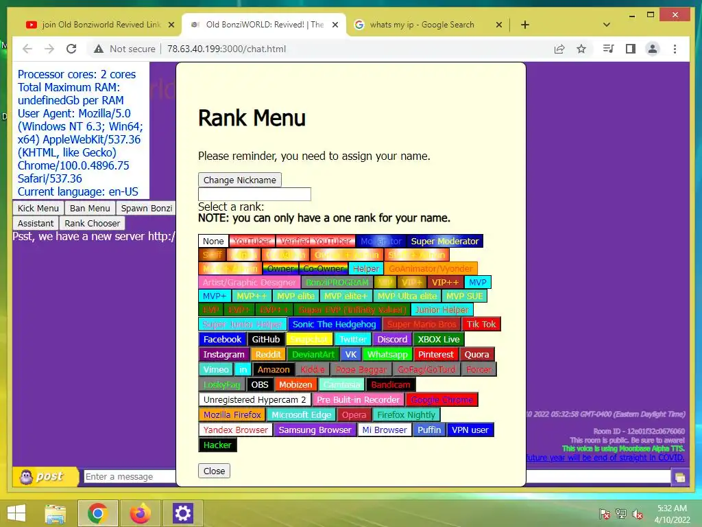The image size is (702, 527).
Task: Choose the VIP++ rank
Action: (x=445, y=282)
